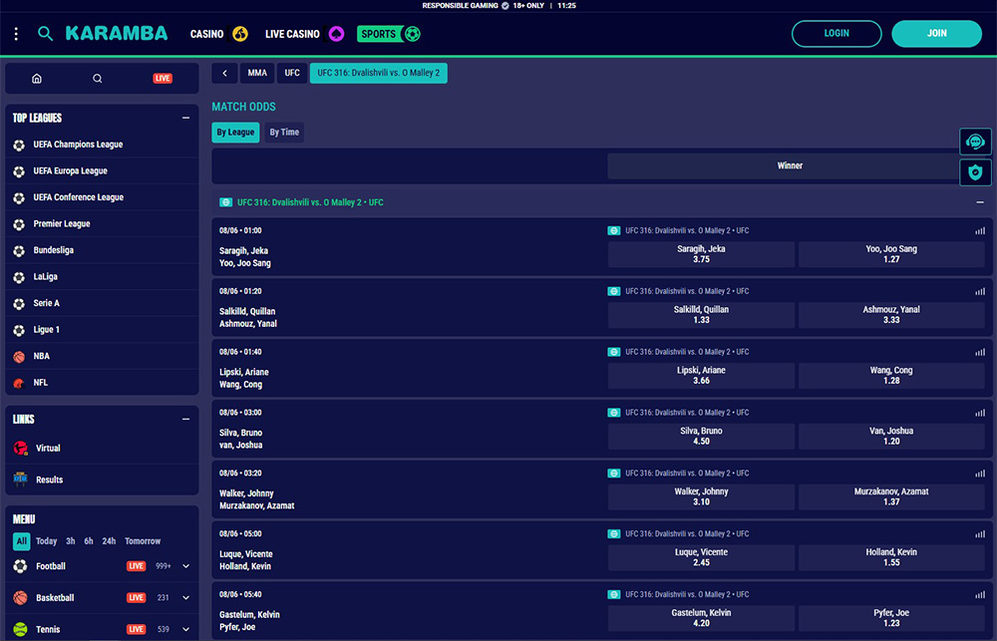Image resolution: width=997 pixels, height=641 pixels.
Task: Switch odds view to By Time
Action: [x=284, y=133]
